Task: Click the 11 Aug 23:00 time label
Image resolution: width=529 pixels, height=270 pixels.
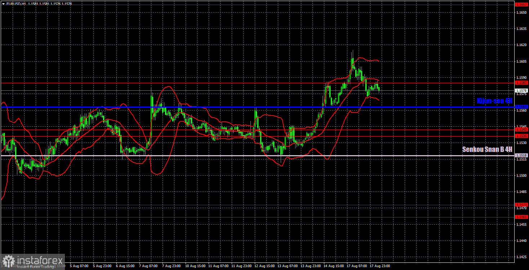Action: click(242, 266)
